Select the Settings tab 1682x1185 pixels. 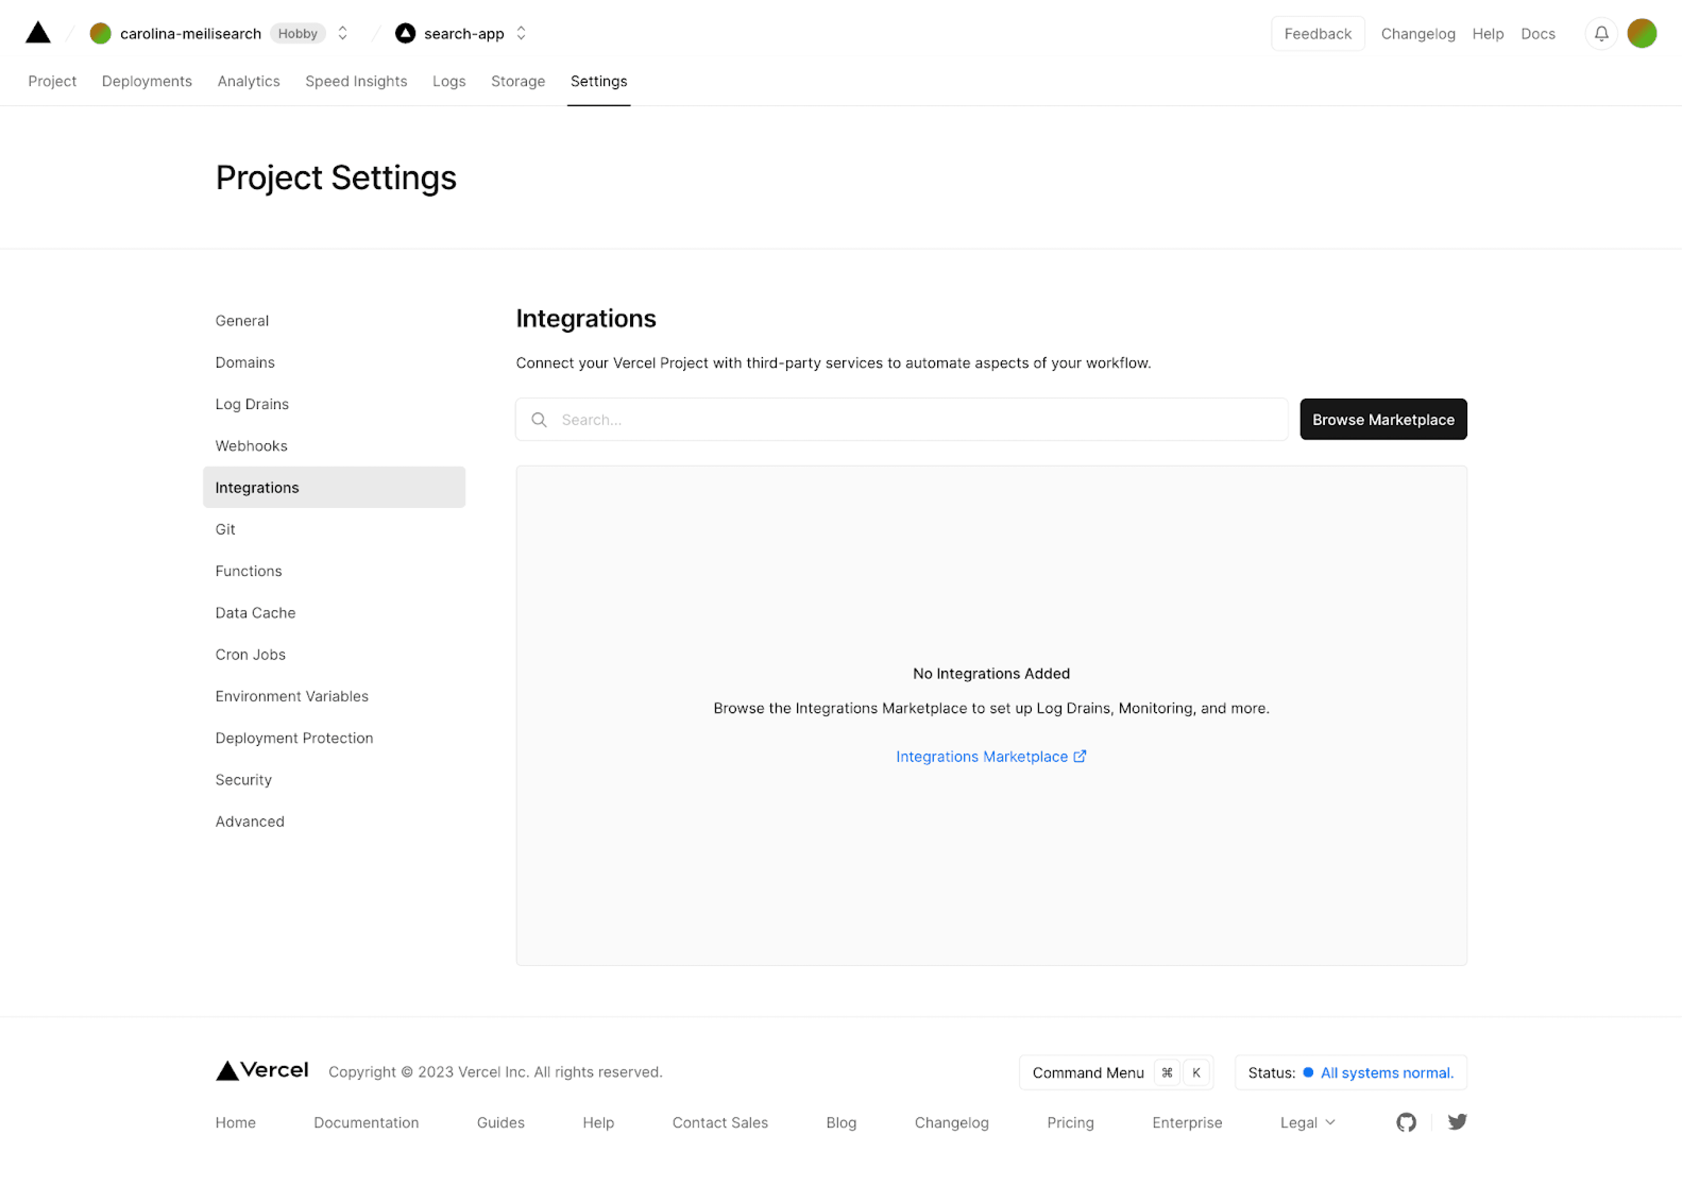point(598,81)
